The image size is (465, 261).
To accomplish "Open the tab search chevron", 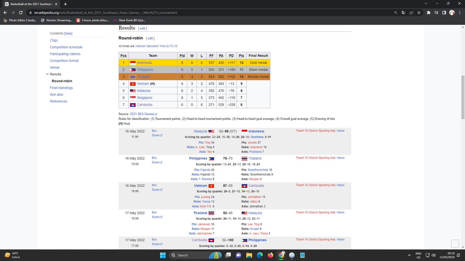I will (427, 4).
